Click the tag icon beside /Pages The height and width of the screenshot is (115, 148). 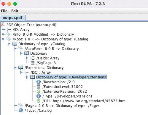(x=21, y=106)
